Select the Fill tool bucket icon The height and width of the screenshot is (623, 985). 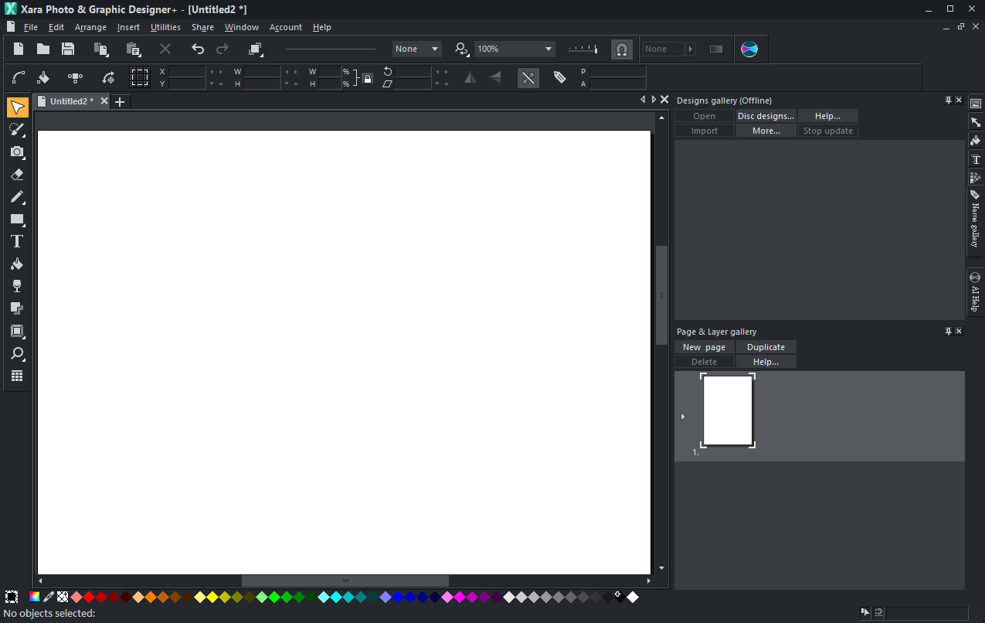17,264
